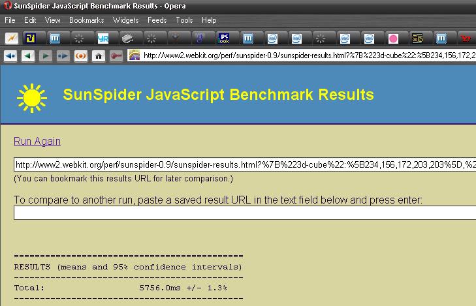476x306 pixels.
Task: Click the '5756.0ms +/- 1.3%' value
Action: pos(183,288)
